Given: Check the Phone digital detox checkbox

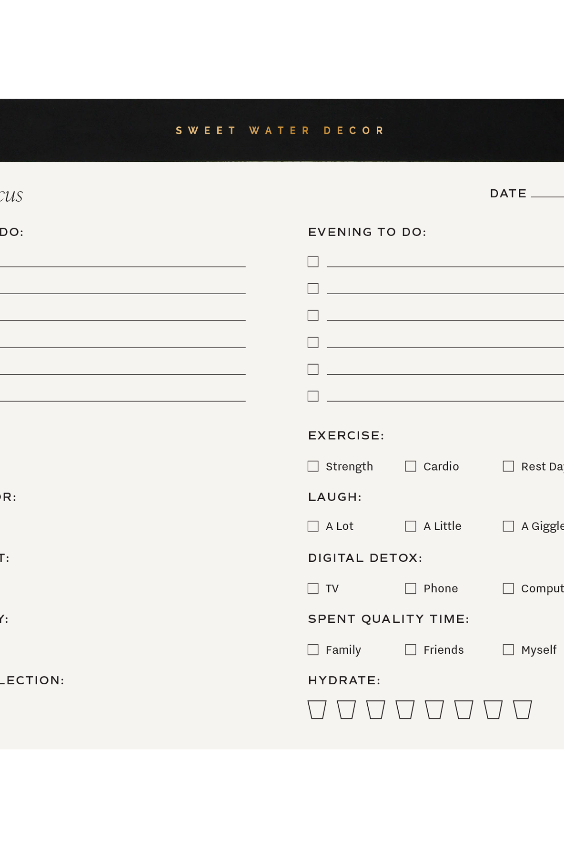Looking at the screenshot, I should click(411, 588).
